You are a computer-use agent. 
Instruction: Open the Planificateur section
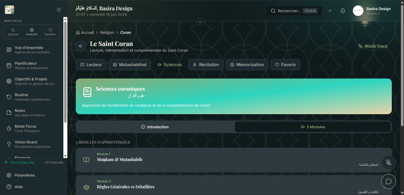click(x=32, y=65)
